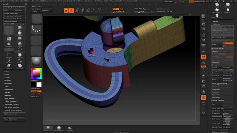237x133 pixels.
Task: Open the Alpha menu in menu bar
Action: (x=33, y=4)
